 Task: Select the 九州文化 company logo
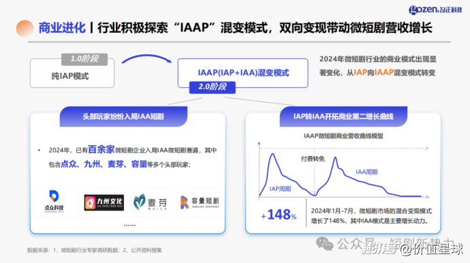click(x=104, y=202)
